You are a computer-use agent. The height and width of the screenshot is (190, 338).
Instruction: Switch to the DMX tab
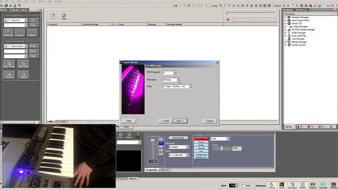pyautogui.click(x=63, y=122)
